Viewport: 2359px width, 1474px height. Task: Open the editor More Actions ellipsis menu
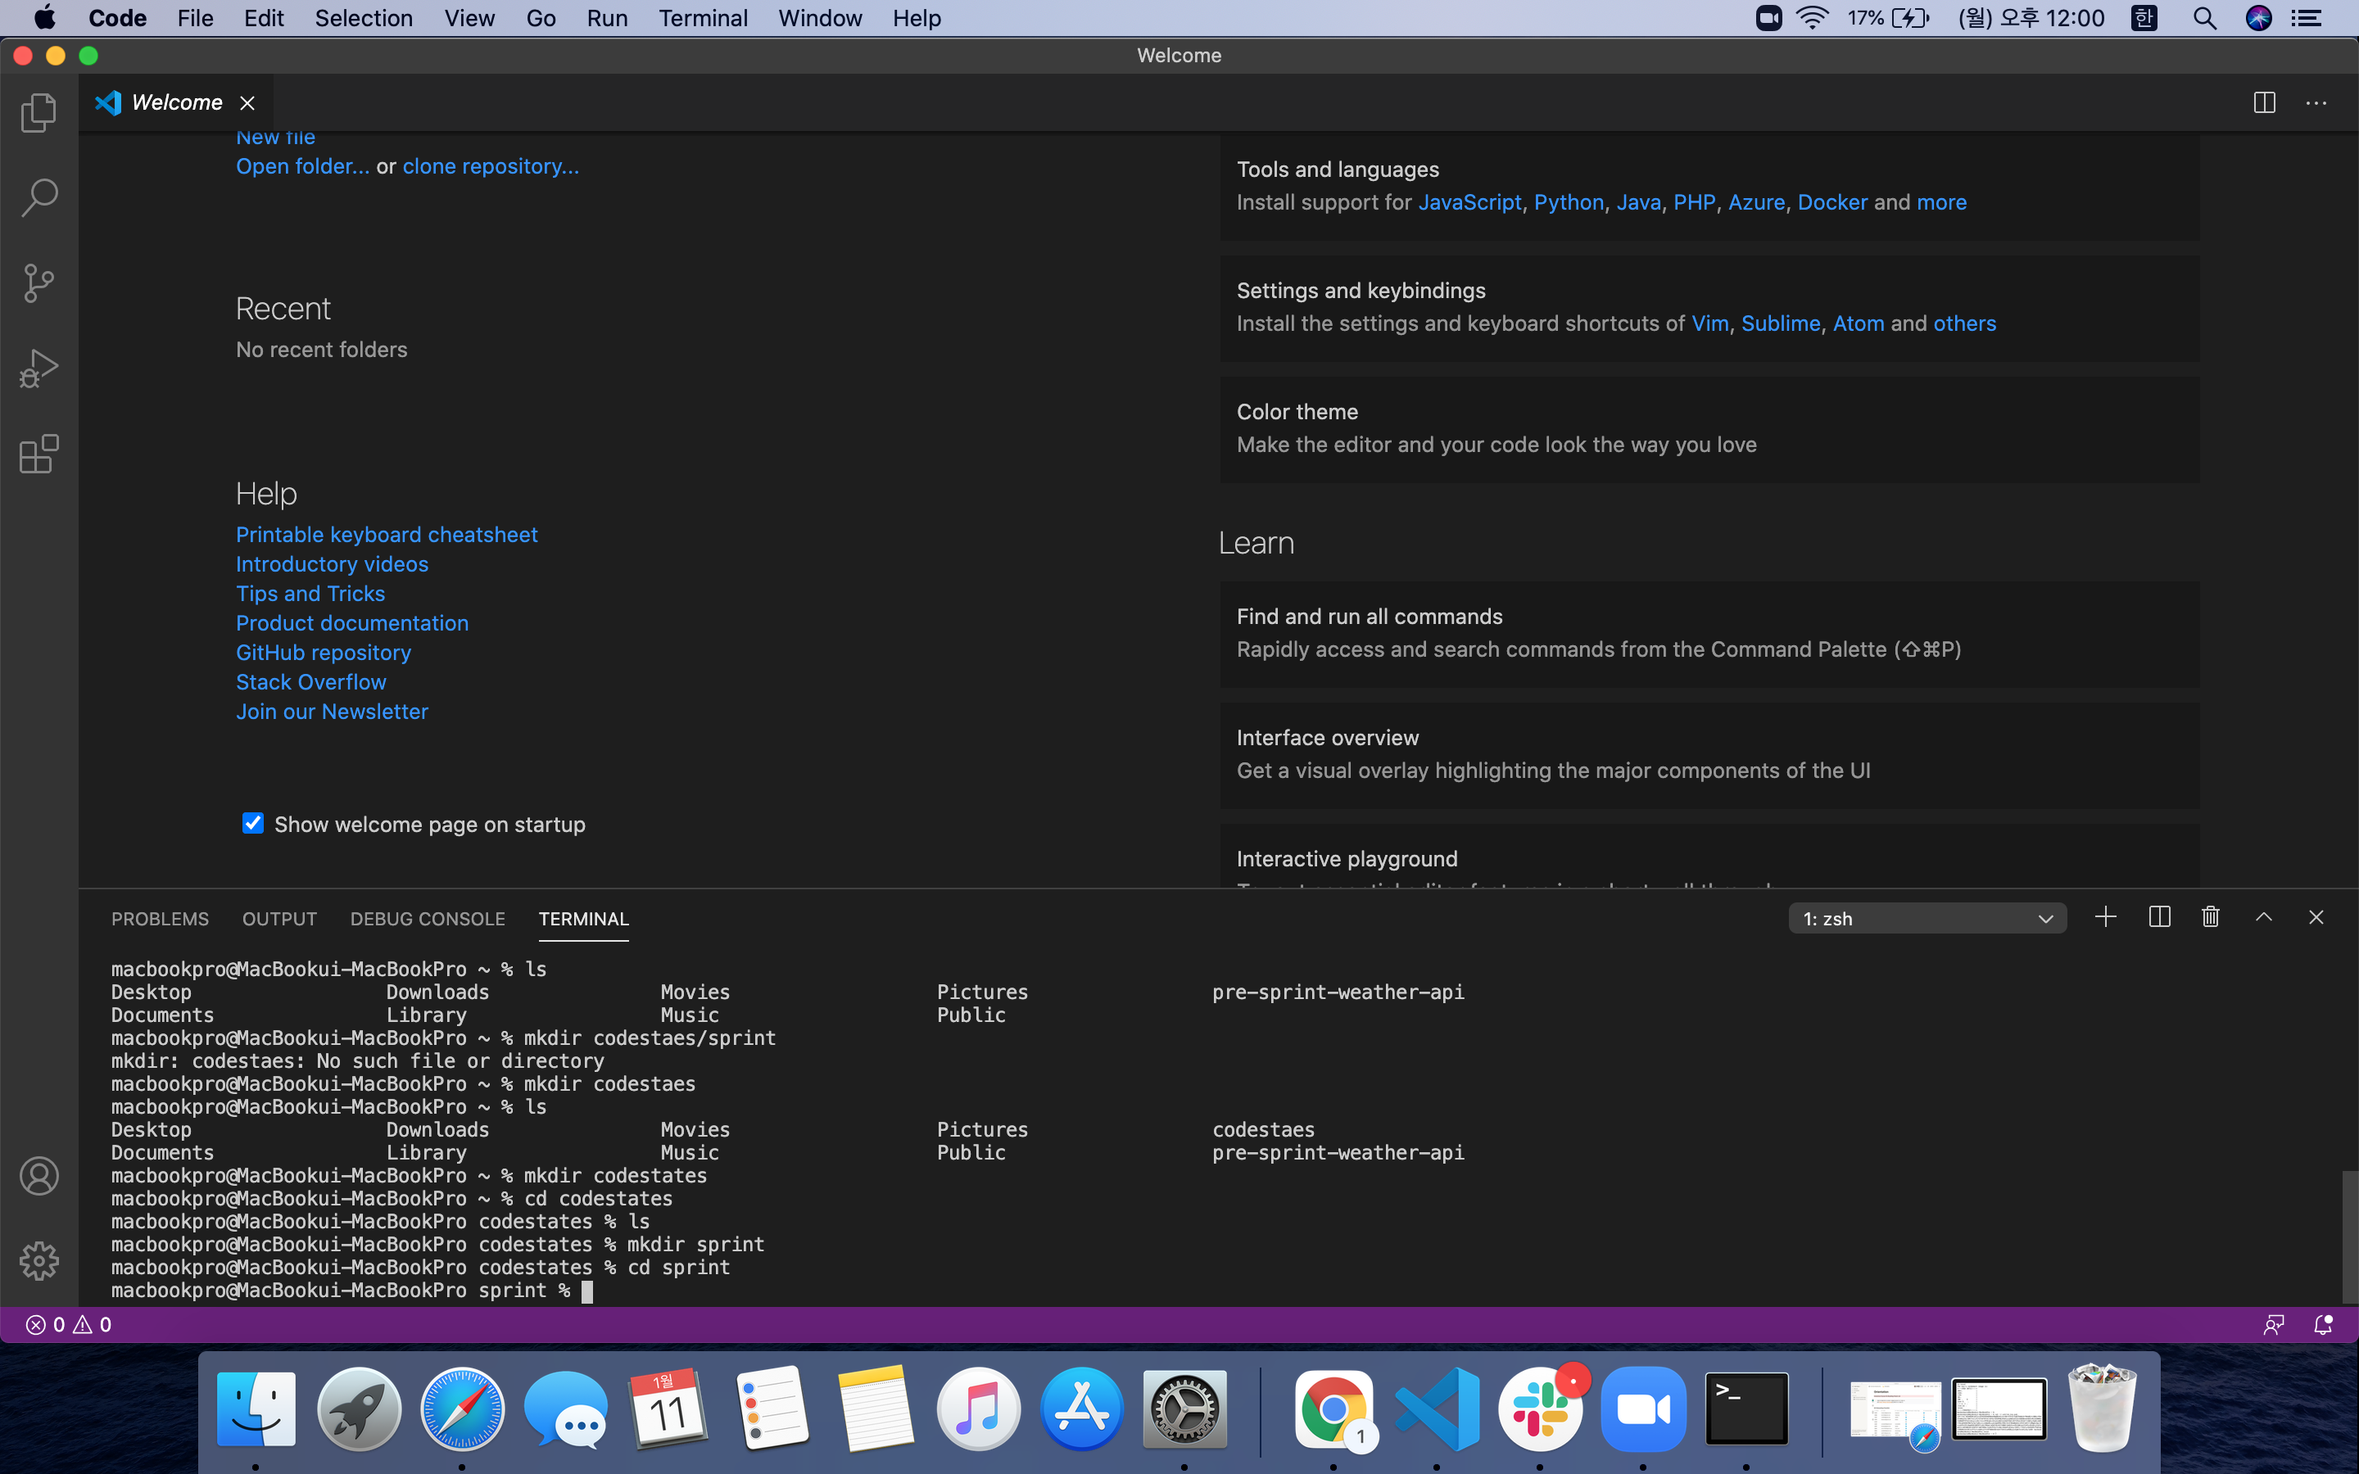click(x=2316, y=103)
